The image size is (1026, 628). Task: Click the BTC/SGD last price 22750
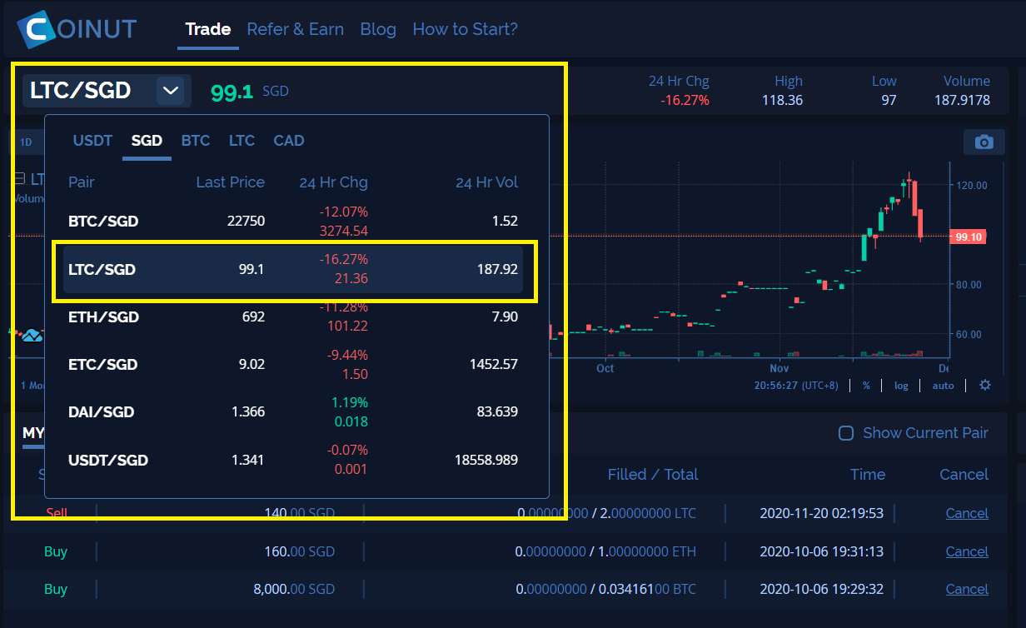click(x=246, y=222)
